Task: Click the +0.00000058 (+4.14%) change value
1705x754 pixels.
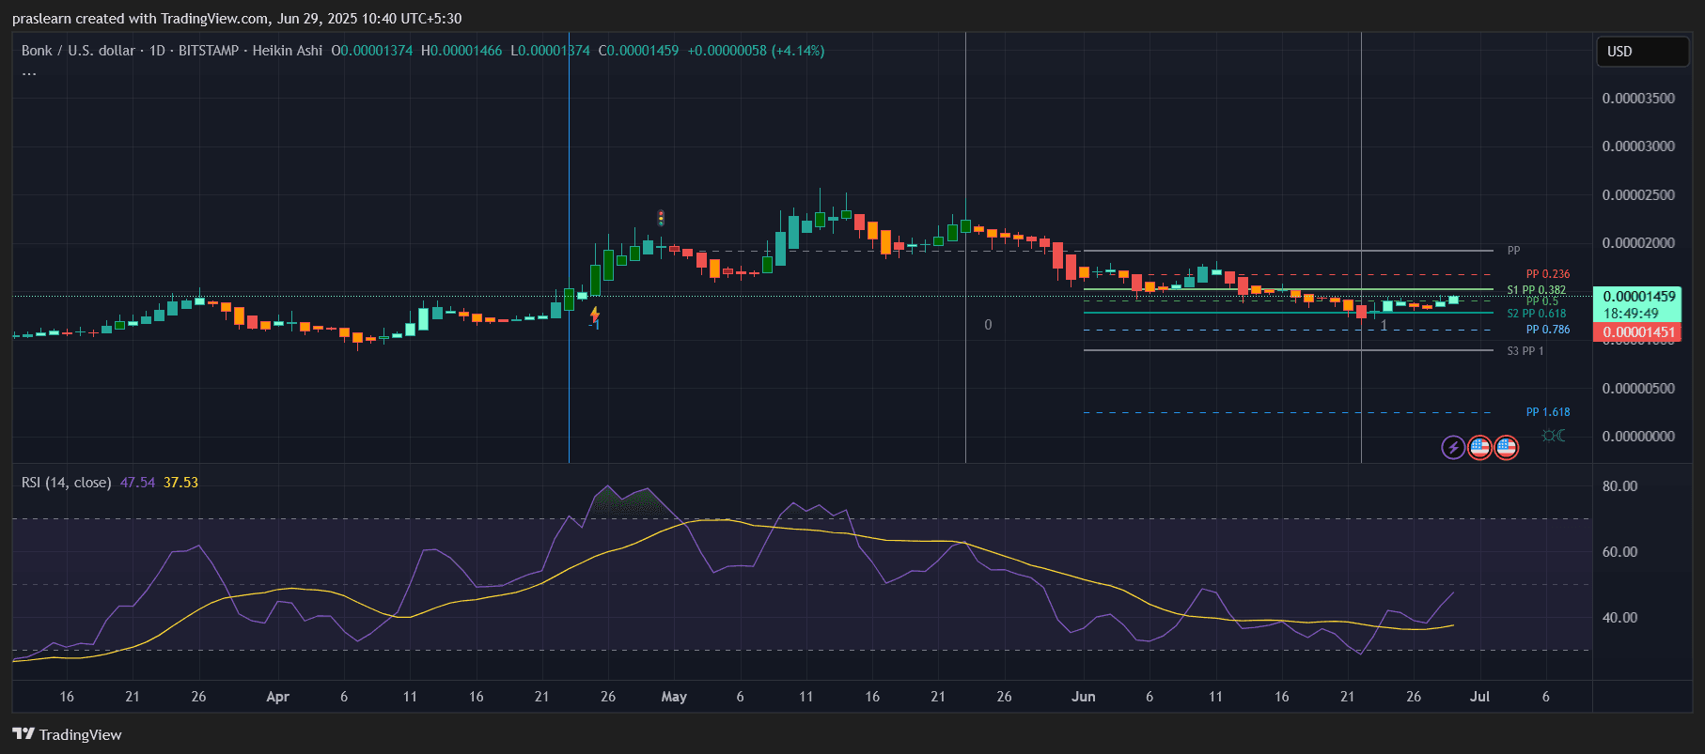Action: [756, 51]
